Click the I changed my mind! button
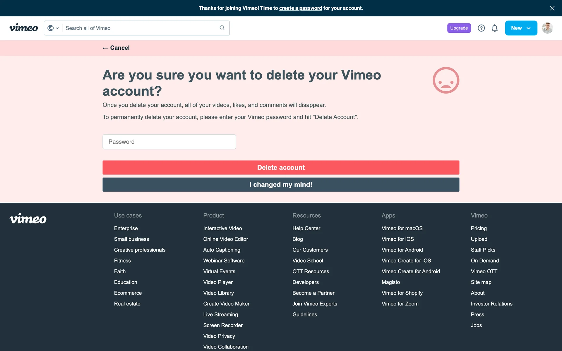Viewport: 562px width, 351px height. [x=281, y=185]
